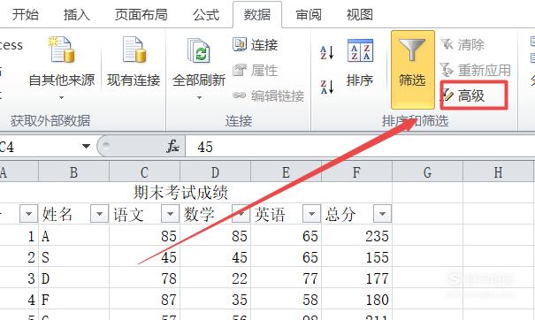Open the 总分 column filter dropdown
The width and height of the screenshot is (535, 320).
tap(382, 214)
